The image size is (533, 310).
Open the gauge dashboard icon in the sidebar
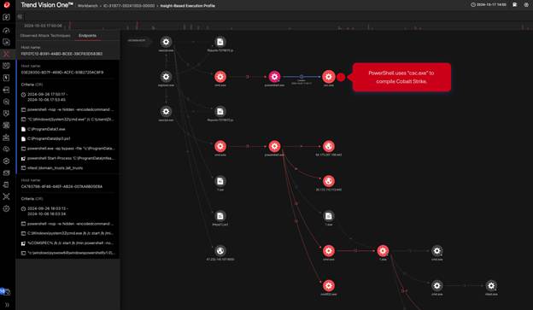tap(6, 30)
